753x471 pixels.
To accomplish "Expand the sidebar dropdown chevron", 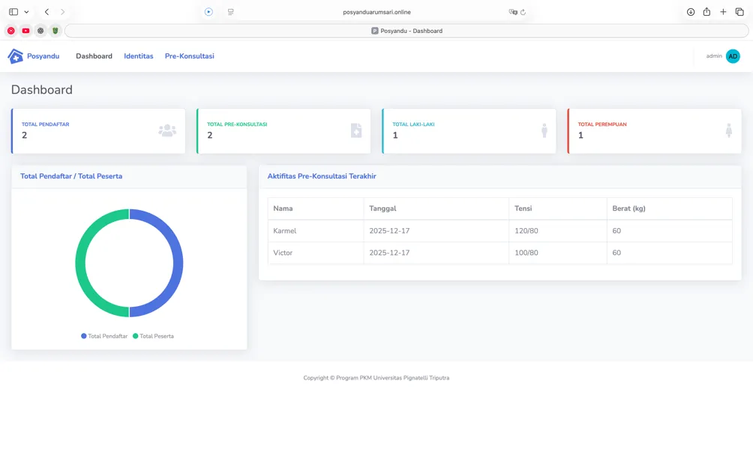I will [x=26, y=12].
